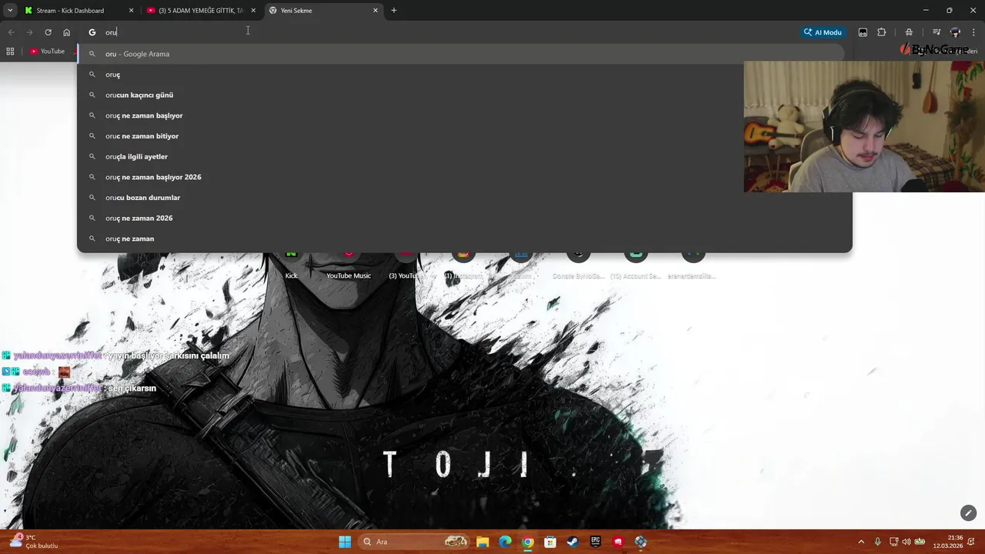Open the volume speaker tray icon

pos(907,542)
